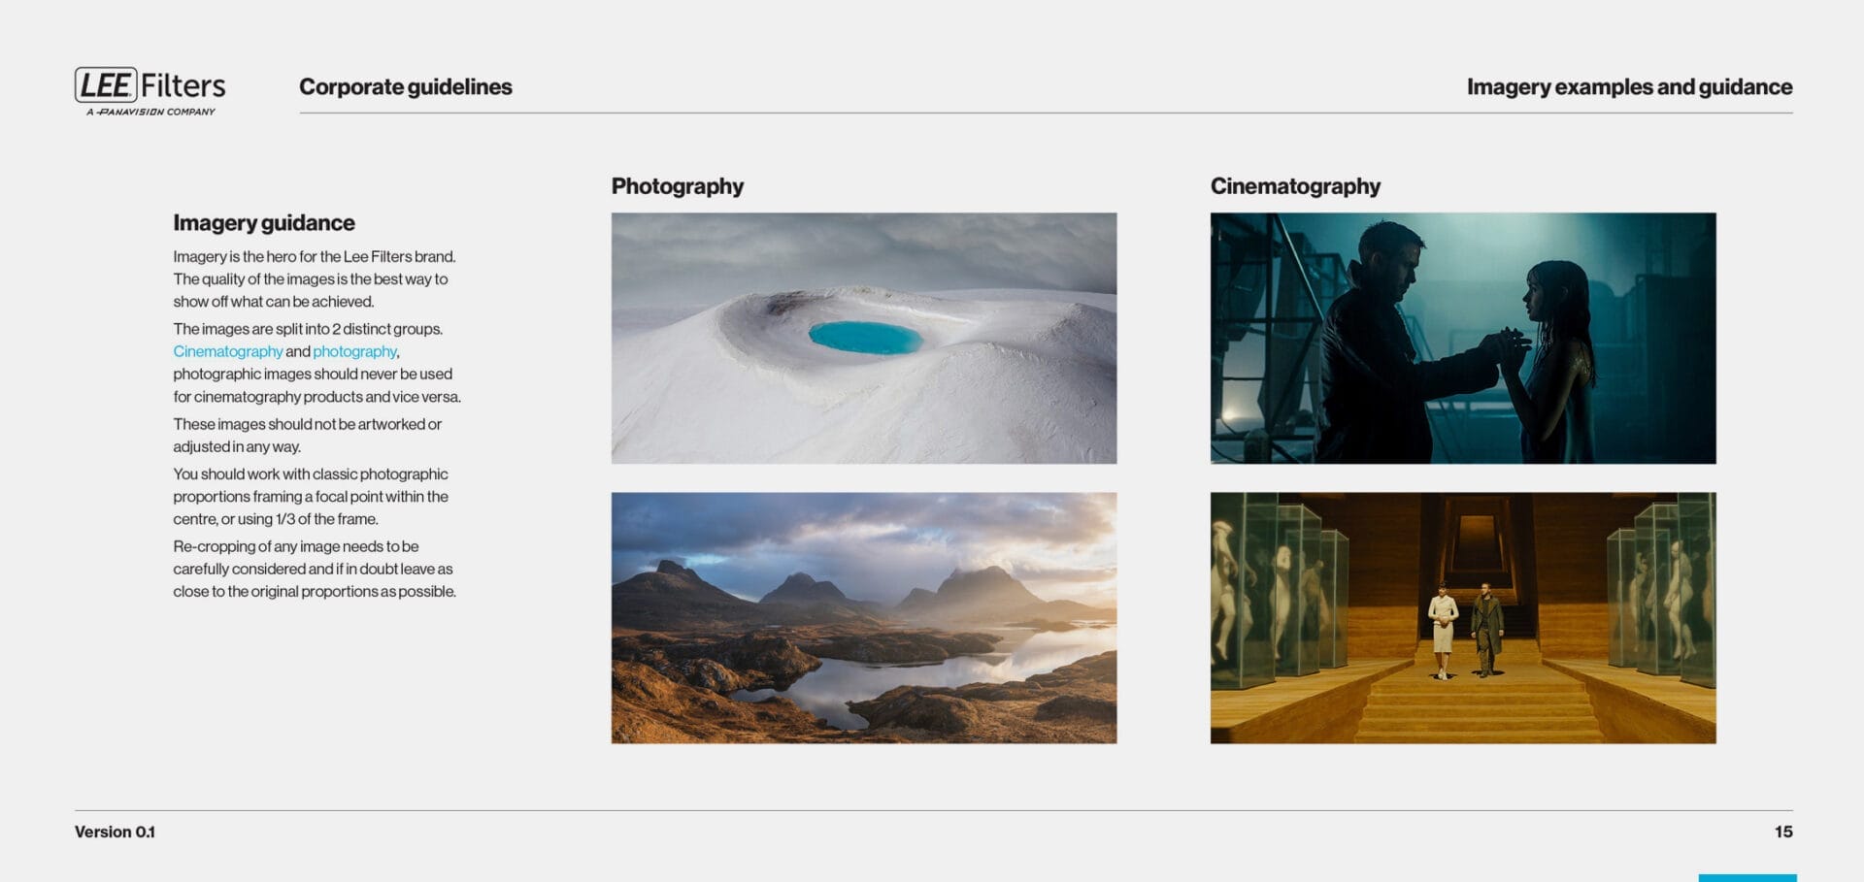Click page number 15
Image resolution: width=1864 pixels, height=882 pixels.
click(x=1783, y=832)
